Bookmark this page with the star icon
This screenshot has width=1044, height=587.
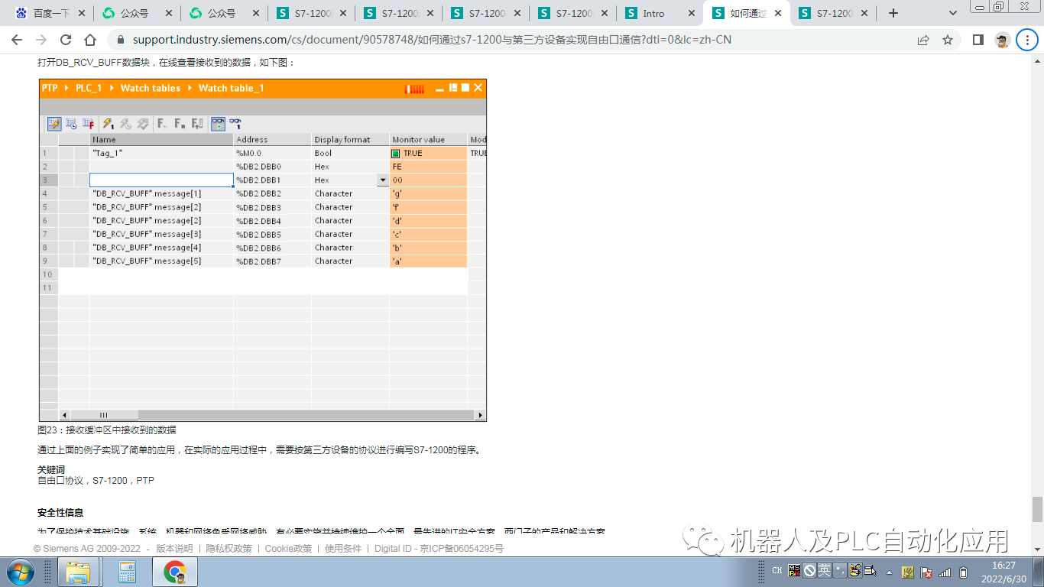point(948,40)
